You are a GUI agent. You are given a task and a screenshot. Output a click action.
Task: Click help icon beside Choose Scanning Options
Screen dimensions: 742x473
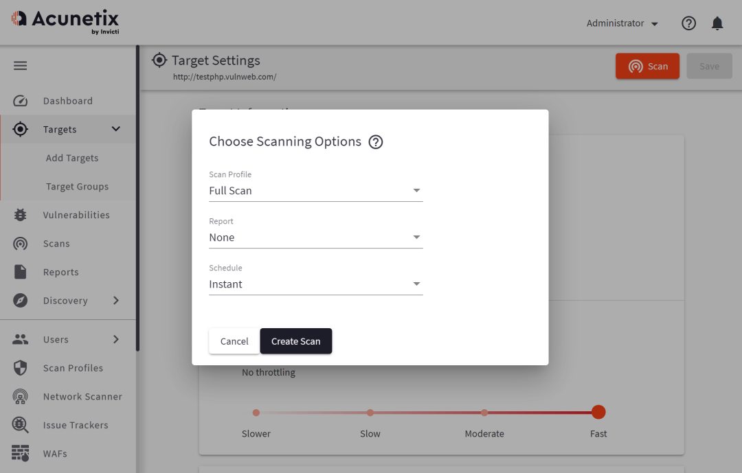tap(376, 142)
